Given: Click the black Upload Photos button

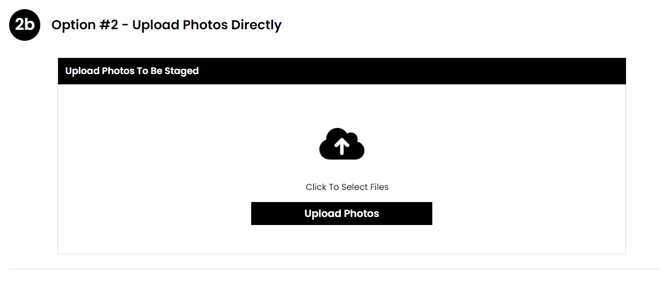Looking at the screenshot, I should coord(341,213).
